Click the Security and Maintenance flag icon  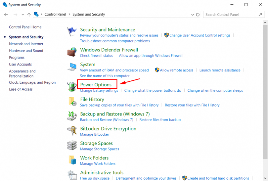[x=71, y=31]
